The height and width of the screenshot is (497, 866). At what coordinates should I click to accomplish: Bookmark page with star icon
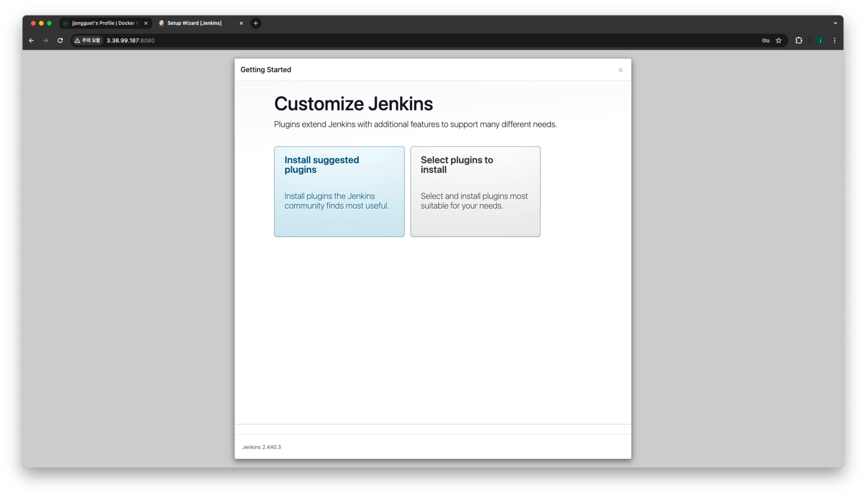[779, 40]
